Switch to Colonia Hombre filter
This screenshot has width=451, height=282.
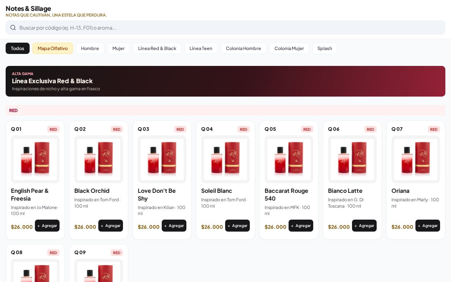click(243, 48)
